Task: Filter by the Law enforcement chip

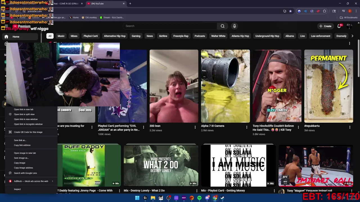Action: click(x=321, y=36)
